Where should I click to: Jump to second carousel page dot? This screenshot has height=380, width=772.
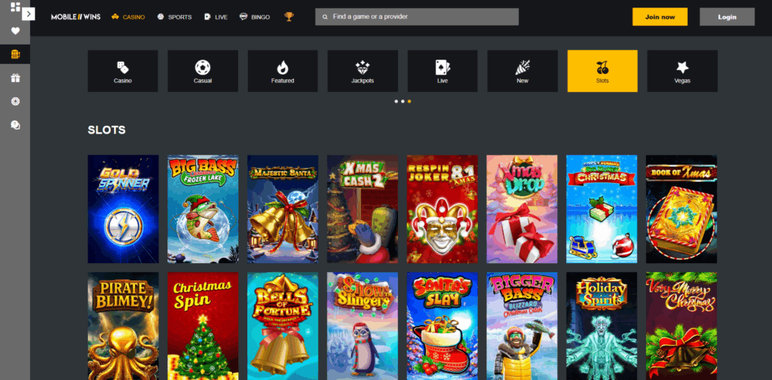pos(403,101)
